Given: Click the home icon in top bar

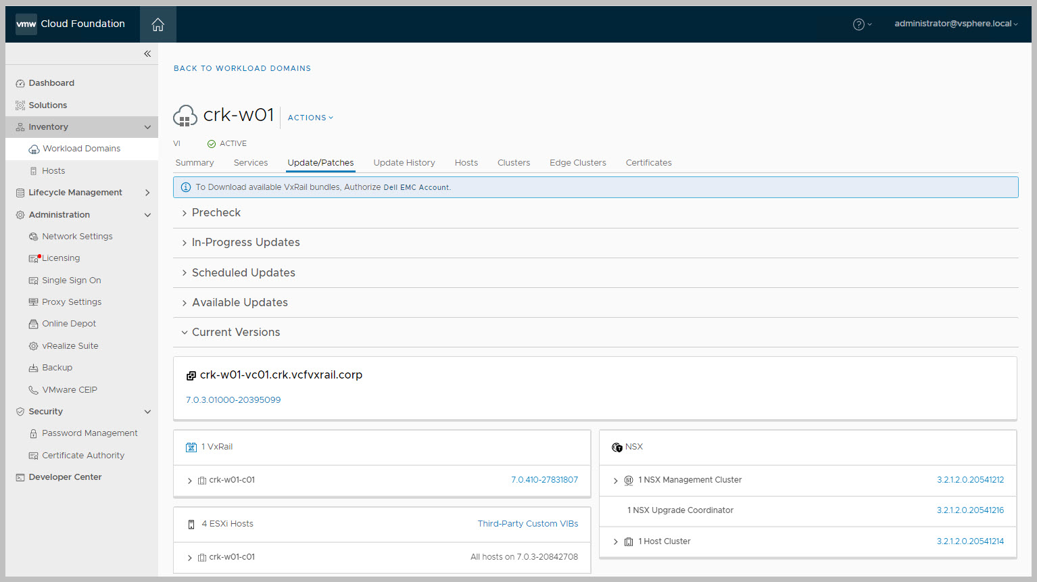Looking at the screenshot, I should tap(158, 24).
